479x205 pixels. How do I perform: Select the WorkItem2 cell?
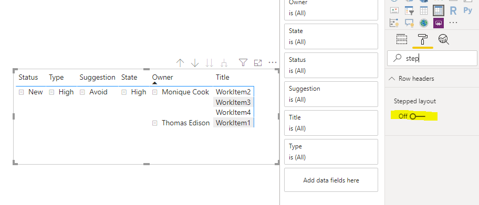pos(233,92)
